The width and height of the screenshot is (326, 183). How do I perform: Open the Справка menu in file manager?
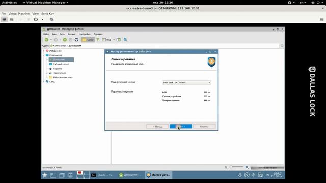(x=98, y=34)
